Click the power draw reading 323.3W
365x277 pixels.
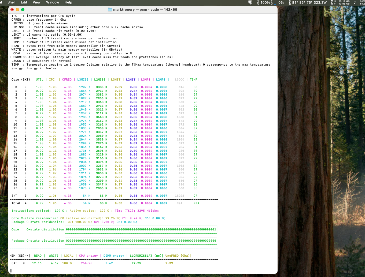pyautogui.click(x=320, y=2)
